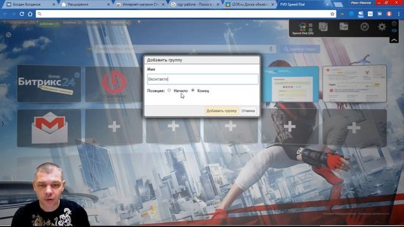Switch to izgr работа search tab
The height and width of the screenshot is (227, 404).
pyautogui.click(x=195, y=4)
